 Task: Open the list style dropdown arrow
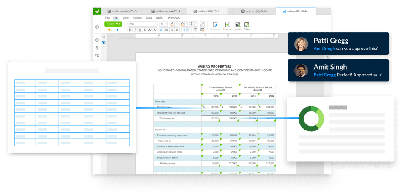(196, 24)
